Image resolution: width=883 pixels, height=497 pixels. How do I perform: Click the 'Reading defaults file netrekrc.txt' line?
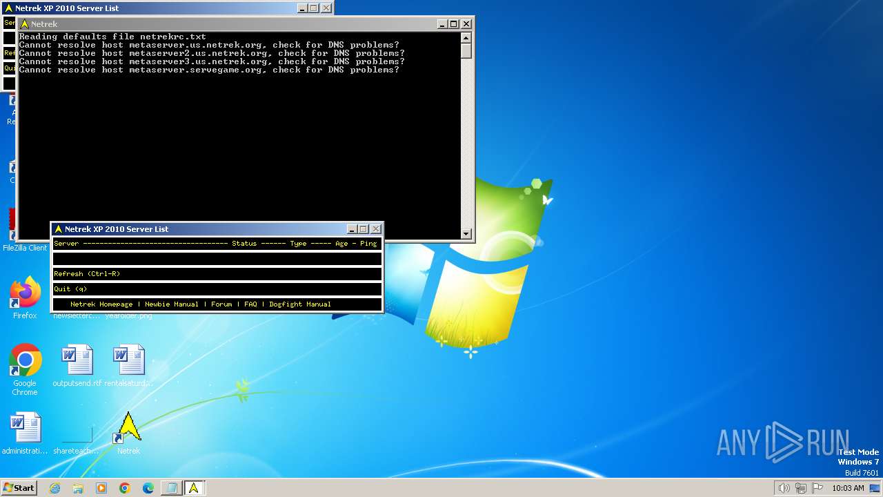[112, 37]
